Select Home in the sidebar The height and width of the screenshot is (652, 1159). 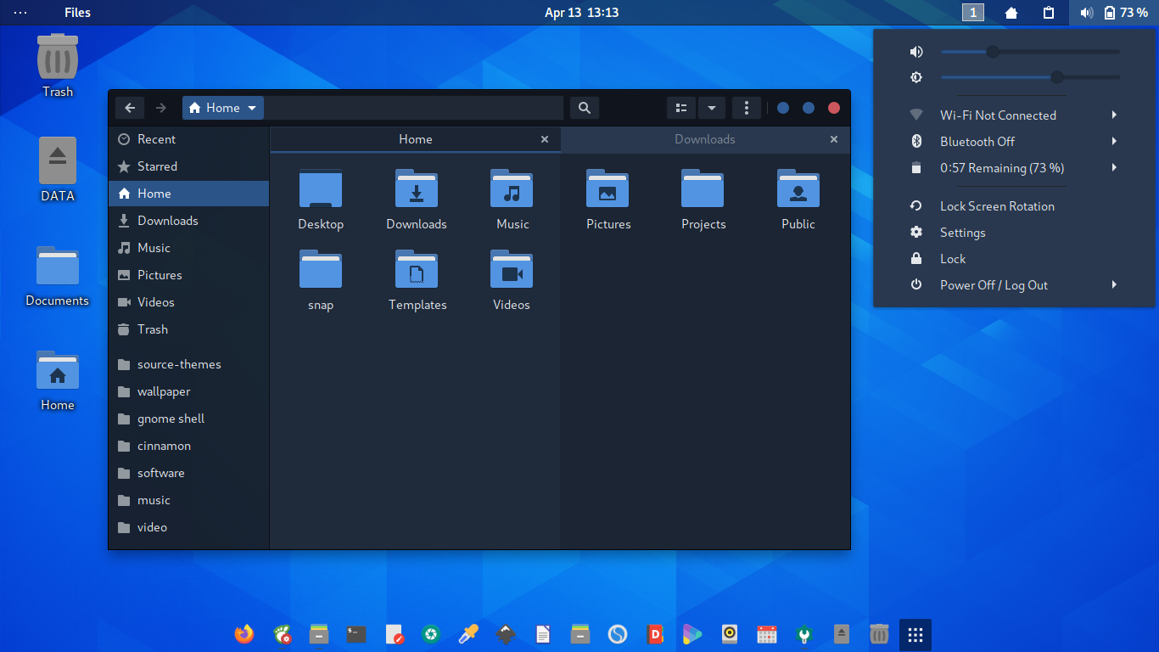tap(188, 194)
